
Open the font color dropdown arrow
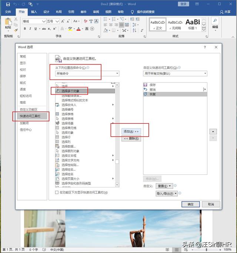click(83, 29)
